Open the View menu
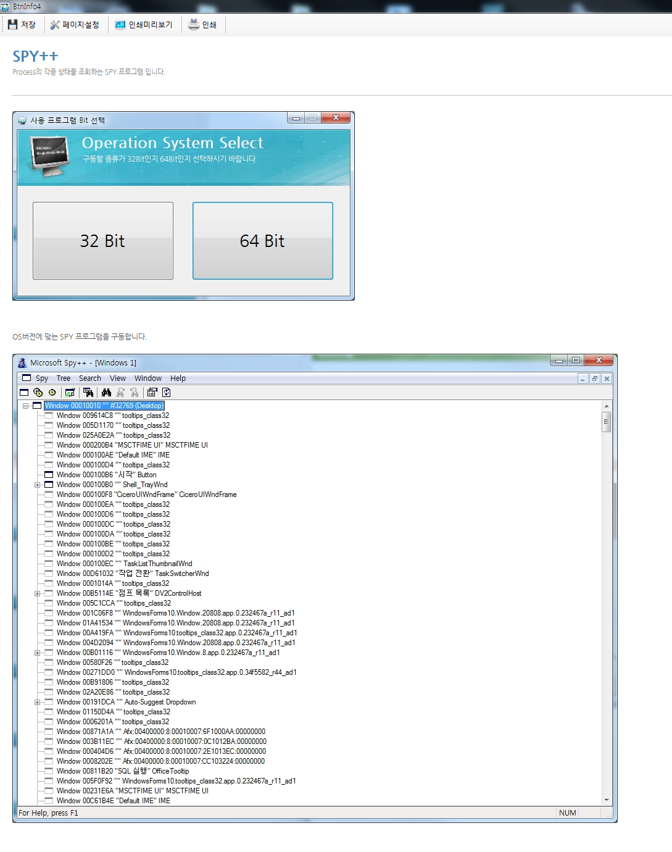The width and height of the screenshot is (672, 852). click(x=118, y=378)
